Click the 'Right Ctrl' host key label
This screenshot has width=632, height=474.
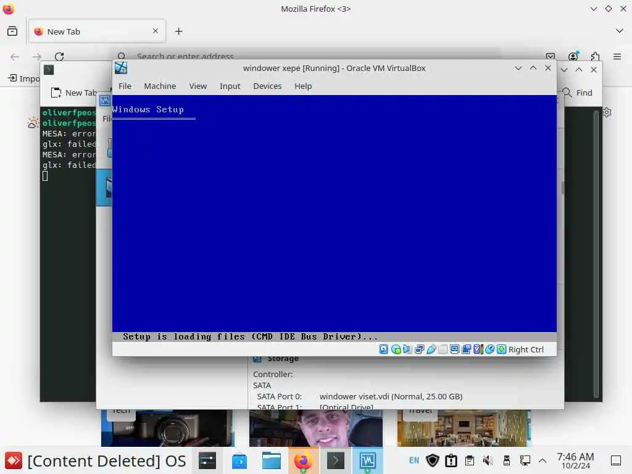526,349
